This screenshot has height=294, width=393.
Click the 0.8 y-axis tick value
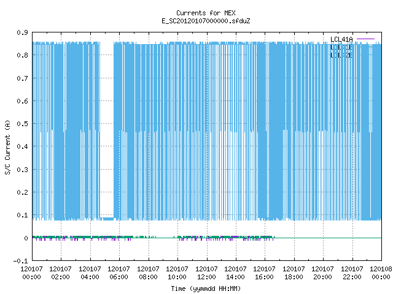[22, 55]
